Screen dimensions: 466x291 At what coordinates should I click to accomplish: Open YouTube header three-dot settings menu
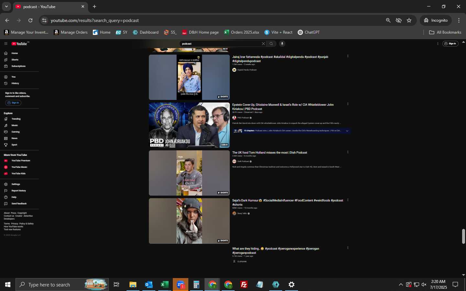pos(438,44)
